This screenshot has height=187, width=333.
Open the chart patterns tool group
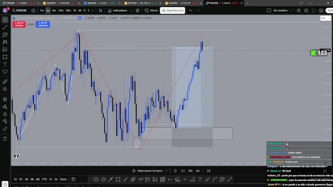pyautogui.click(x=5, y=42)
